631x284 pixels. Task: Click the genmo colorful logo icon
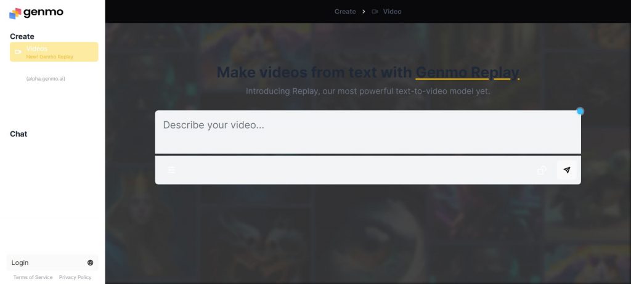15,13
